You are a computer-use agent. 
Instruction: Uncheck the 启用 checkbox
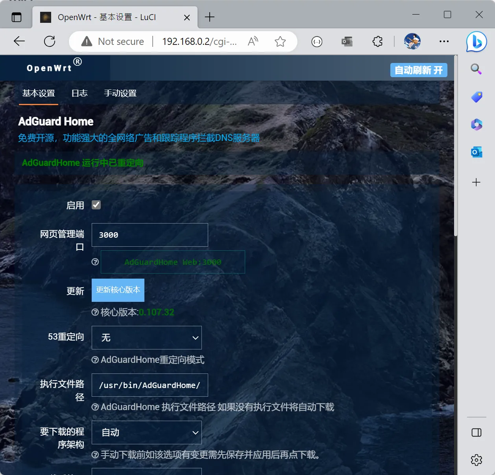point(96,205)
